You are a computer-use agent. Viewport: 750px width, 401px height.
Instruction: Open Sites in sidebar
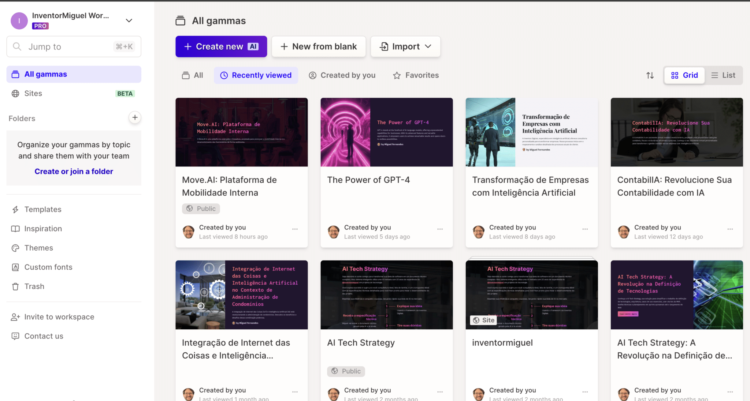click(74, 93)
